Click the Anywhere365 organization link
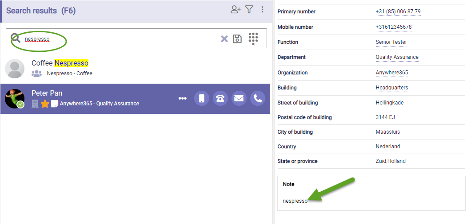The width and height of the screenshot is (467, 224). click(391, 73)
